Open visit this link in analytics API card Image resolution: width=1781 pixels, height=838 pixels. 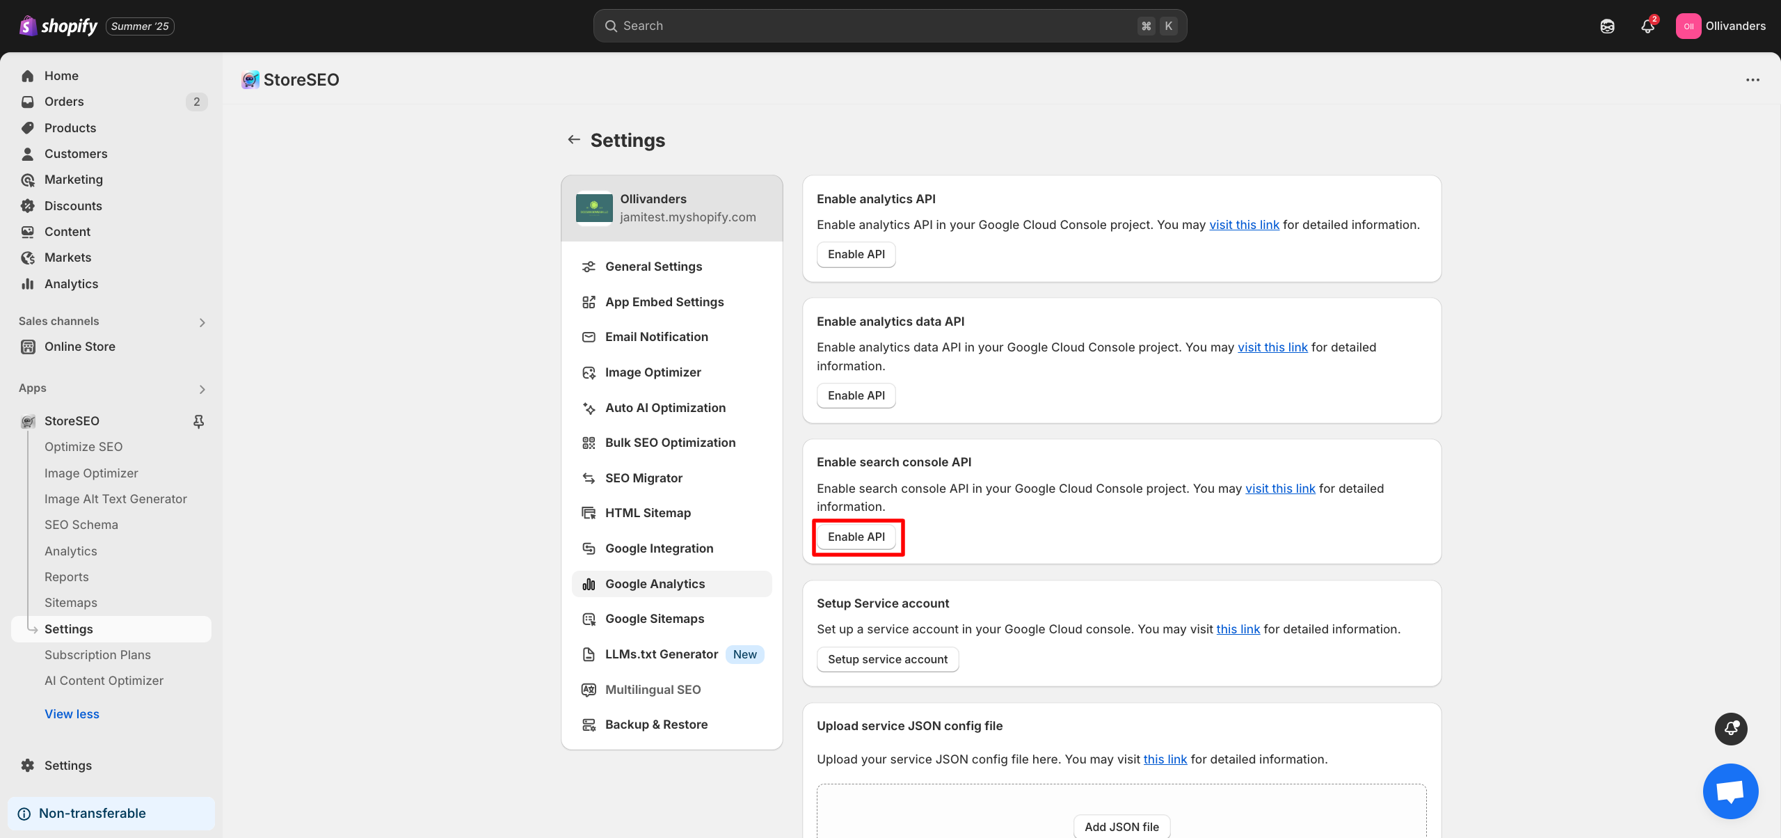coord(1244,225)
